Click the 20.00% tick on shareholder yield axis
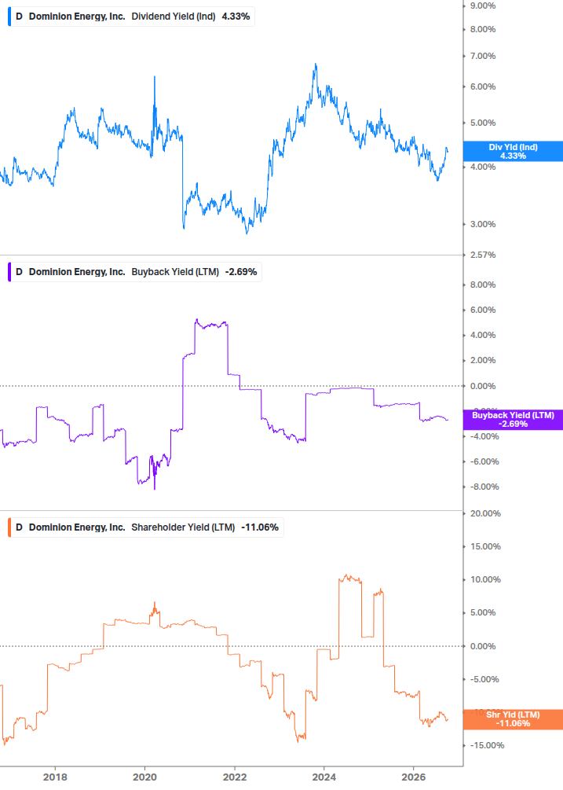 (485, 513)
